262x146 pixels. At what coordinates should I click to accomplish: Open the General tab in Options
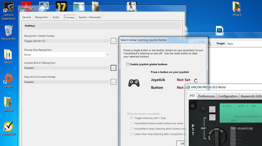pos(26,17)
